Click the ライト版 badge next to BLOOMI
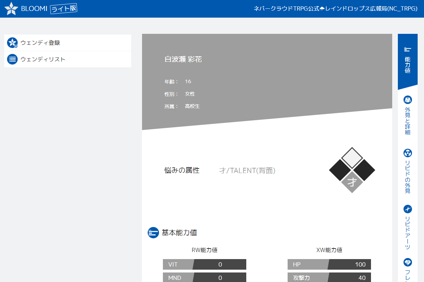 [x=64, y=9]
